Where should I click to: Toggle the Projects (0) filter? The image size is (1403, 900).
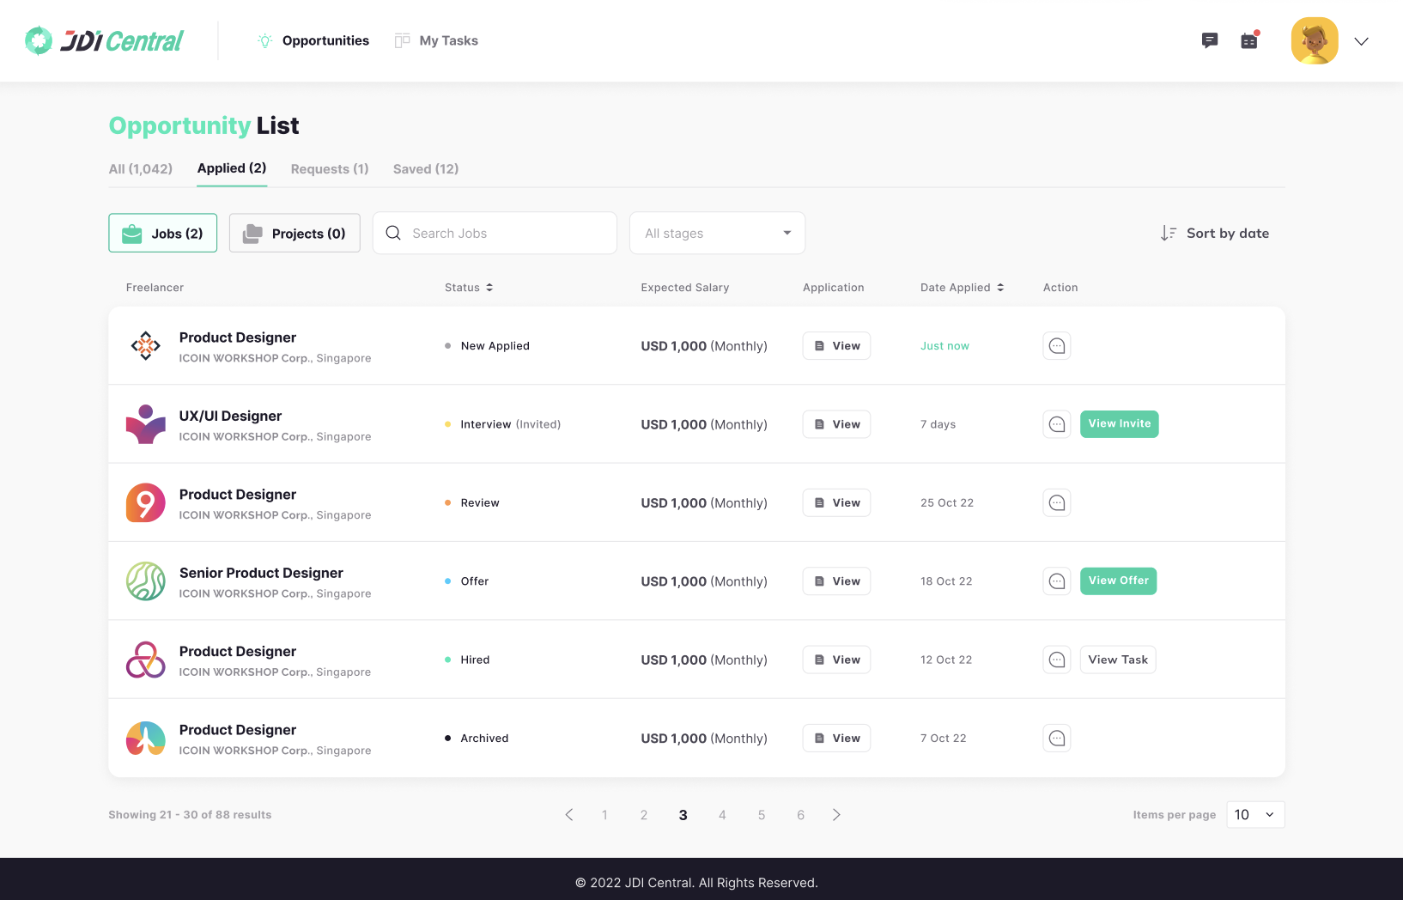pyautogui.click(x=295, y=234)
